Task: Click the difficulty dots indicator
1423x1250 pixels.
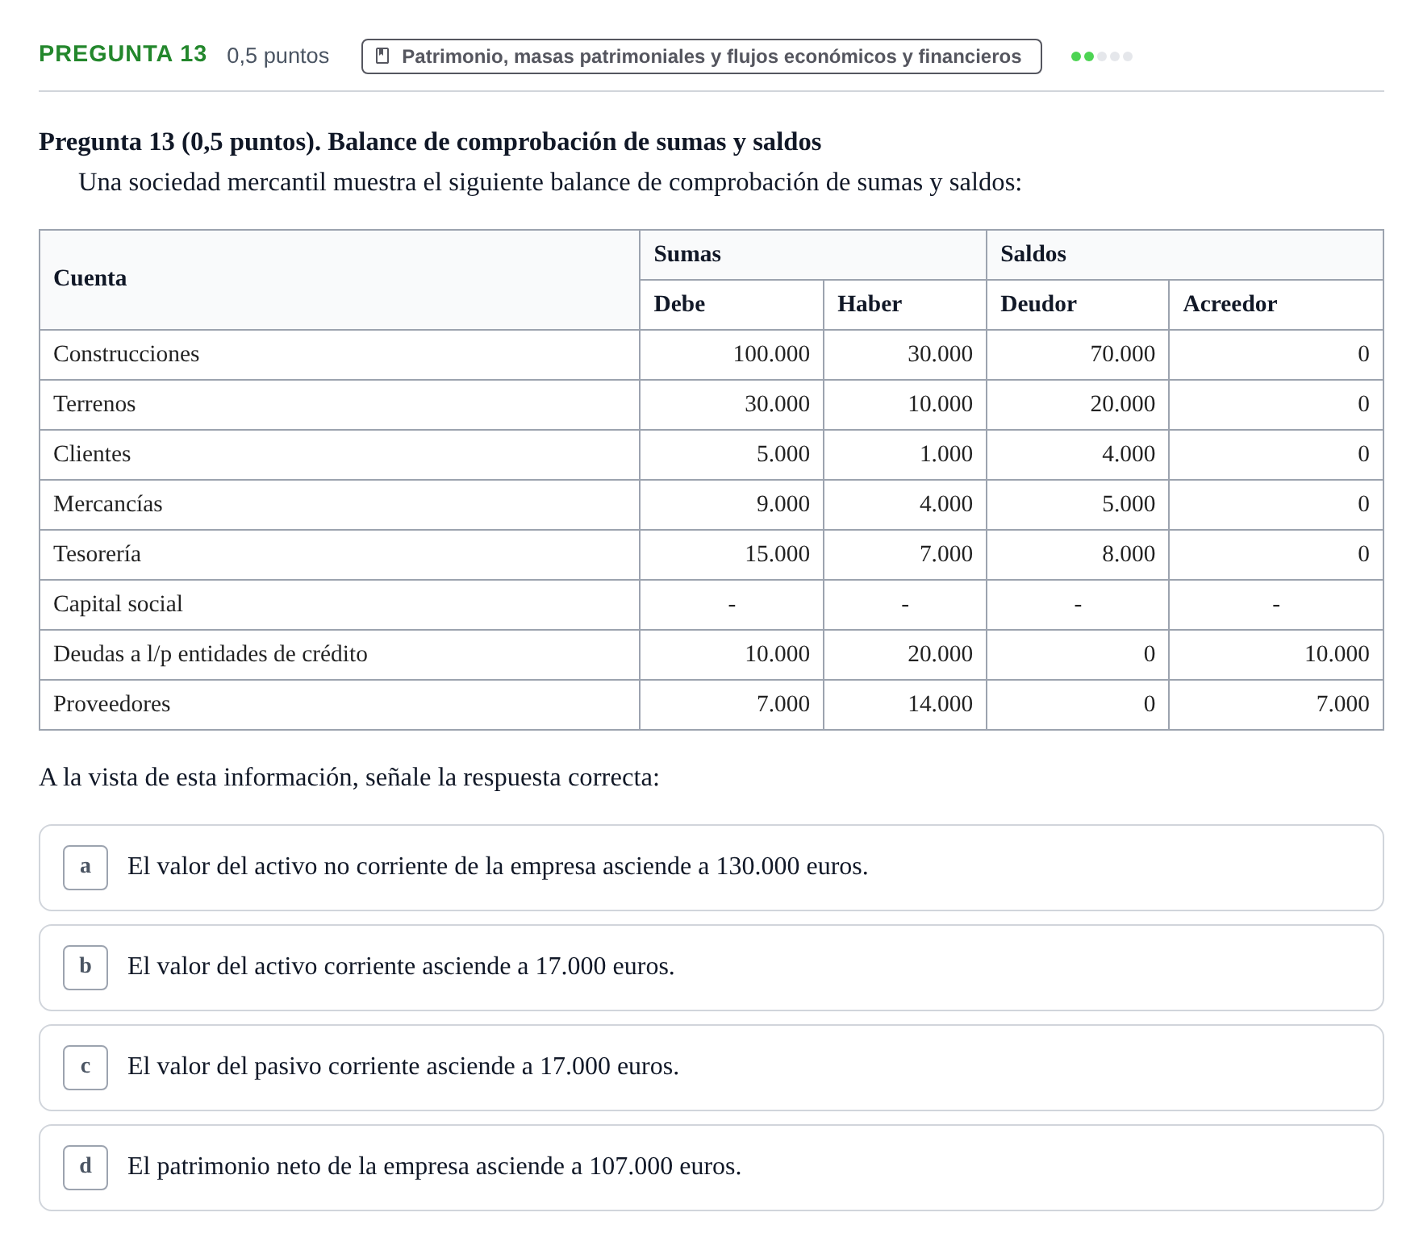Action: (1101, 56)
